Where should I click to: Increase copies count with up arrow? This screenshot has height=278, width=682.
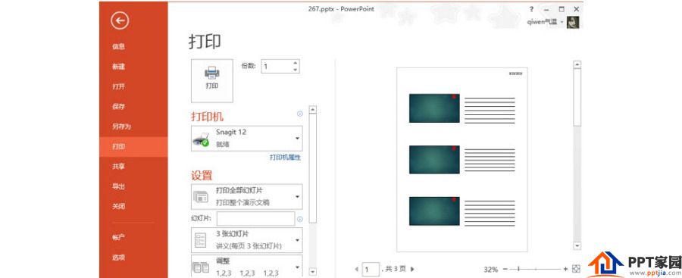[x=296, y=63]
